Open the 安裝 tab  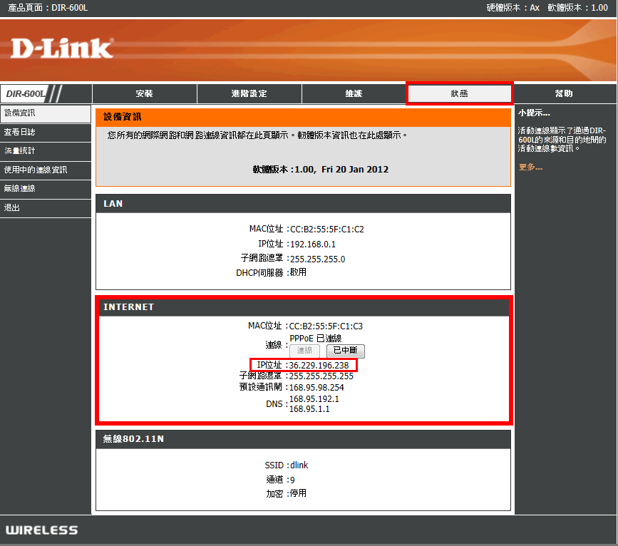click(x=144, y=94)
